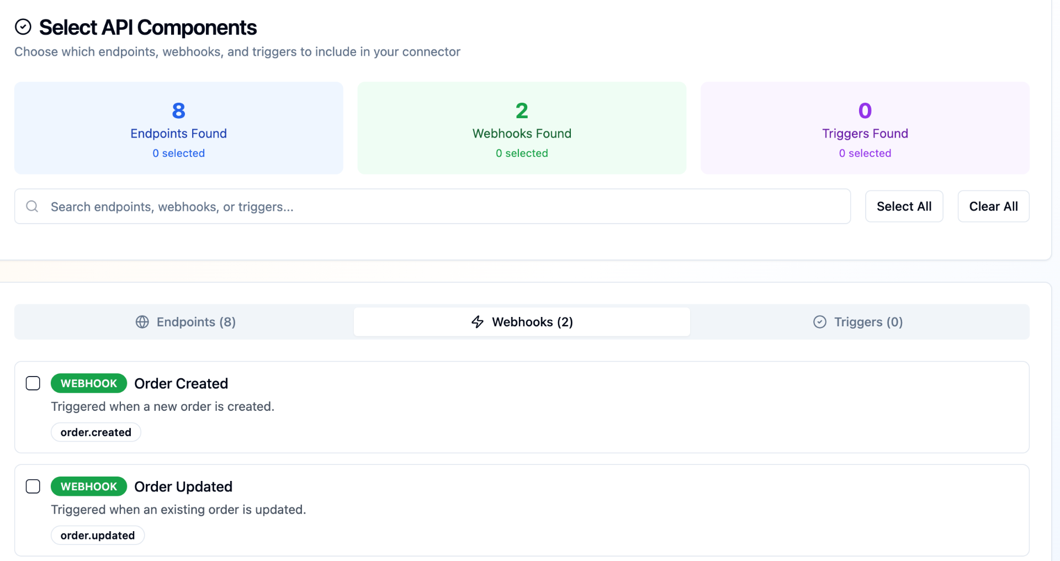Click the Clear All button

click(993, 206)
